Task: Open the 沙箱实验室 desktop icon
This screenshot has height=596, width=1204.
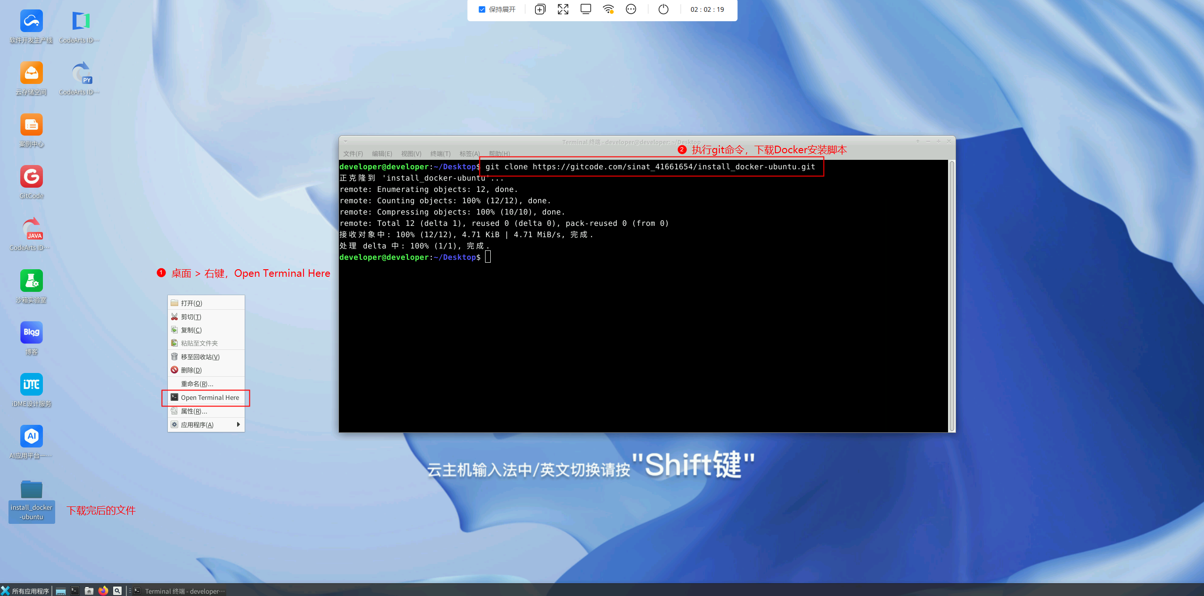Action: point(32,281)
